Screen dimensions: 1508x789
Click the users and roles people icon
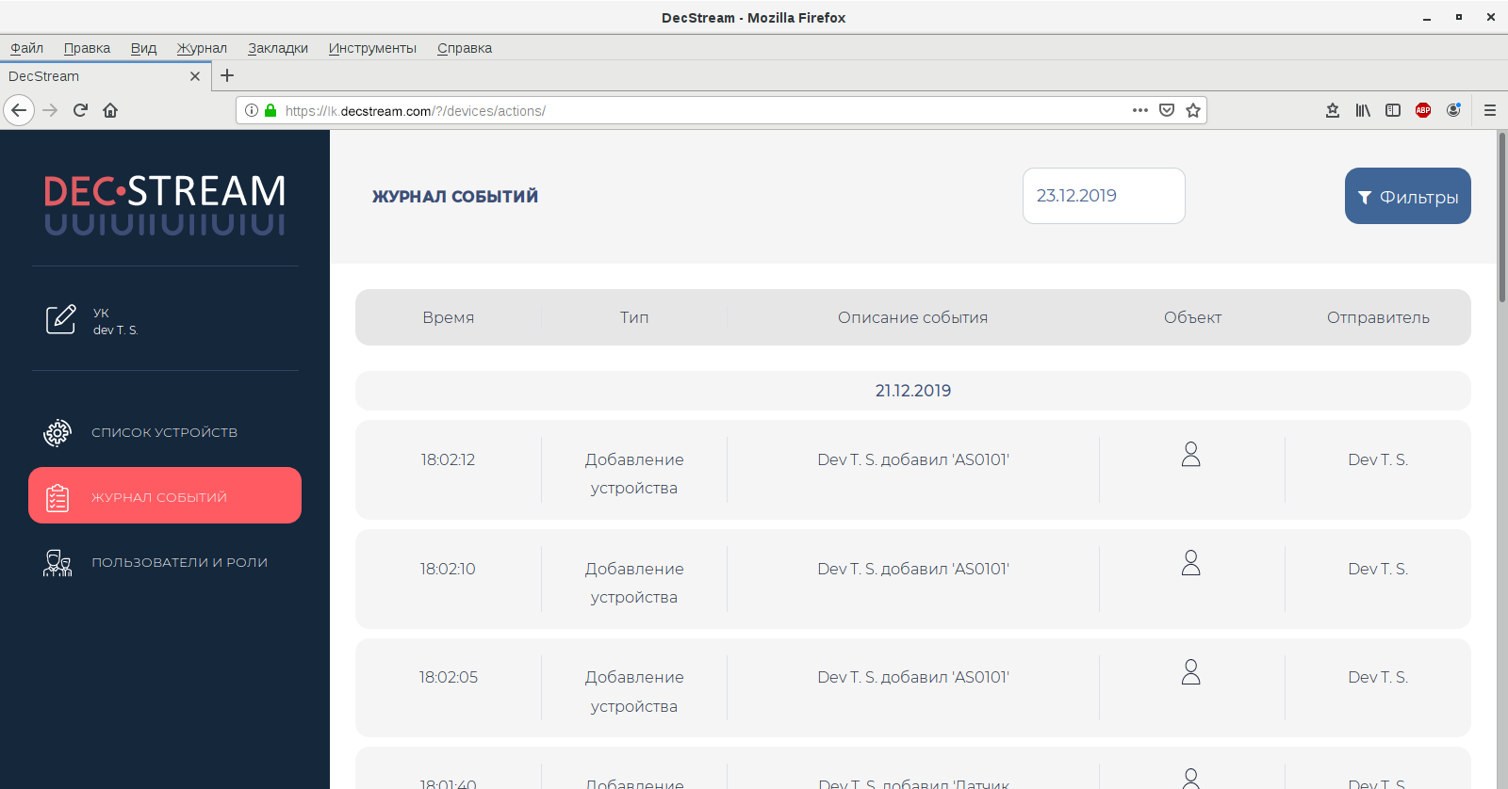57,562
